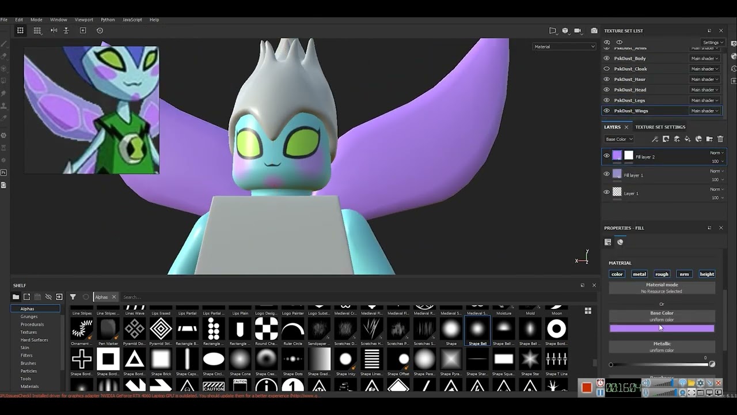Image resolution: width=737 pixels, height=415 pixels.
Task: Select the Ruler Circle alpha
Action: (x=292, y=329)
